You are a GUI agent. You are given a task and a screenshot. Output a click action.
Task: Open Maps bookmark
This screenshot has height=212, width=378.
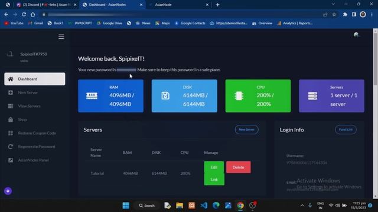163,23
